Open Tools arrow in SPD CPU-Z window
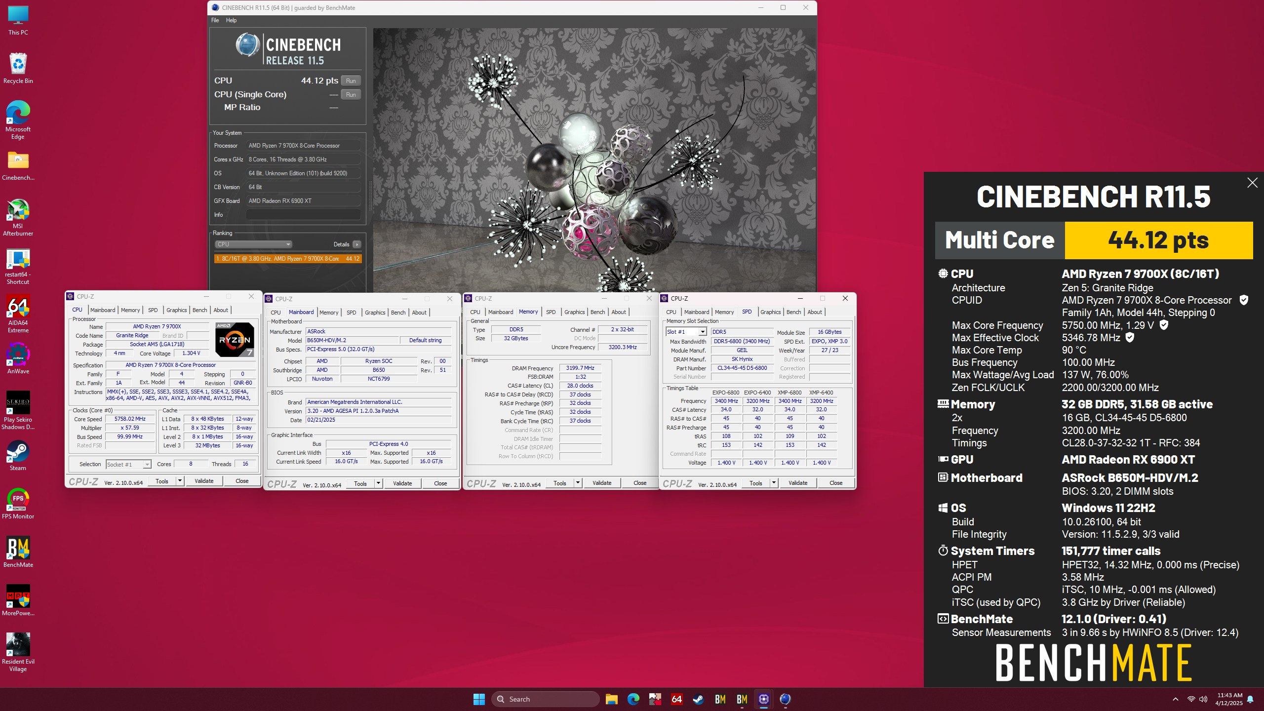This screenshot has height=711, width=1264. pos(774,483)
